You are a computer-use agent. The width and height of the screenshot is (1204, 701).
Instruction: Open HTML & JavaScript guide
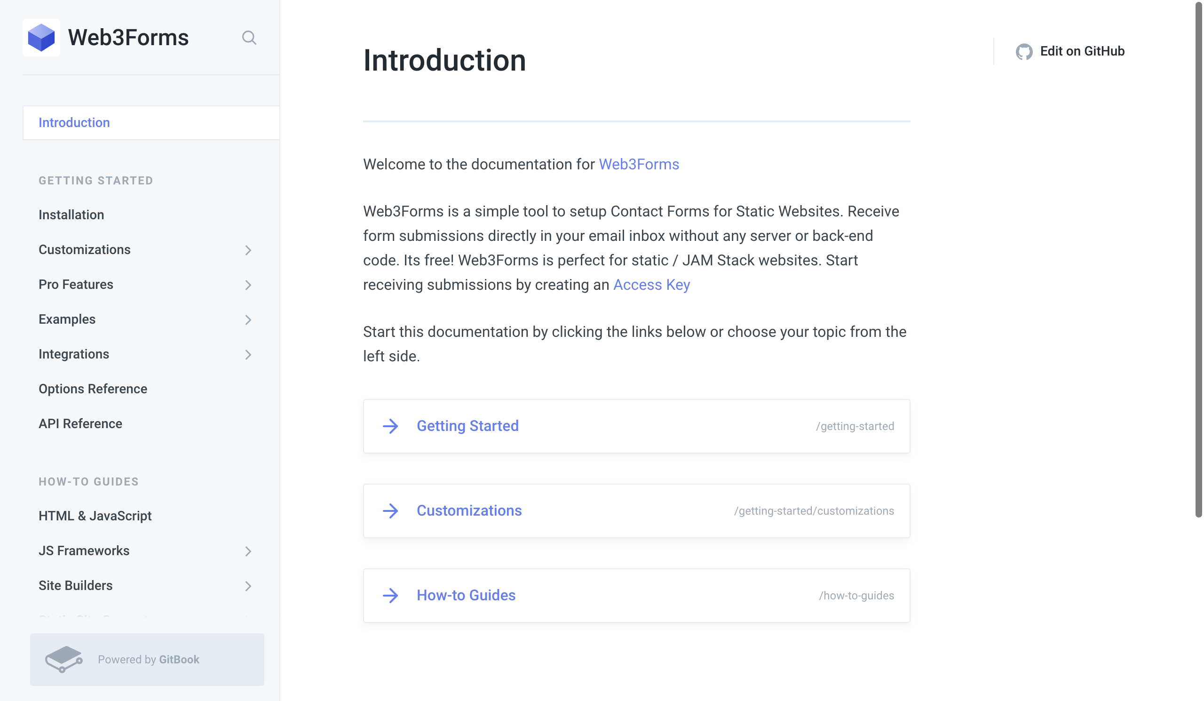(95, 516)
